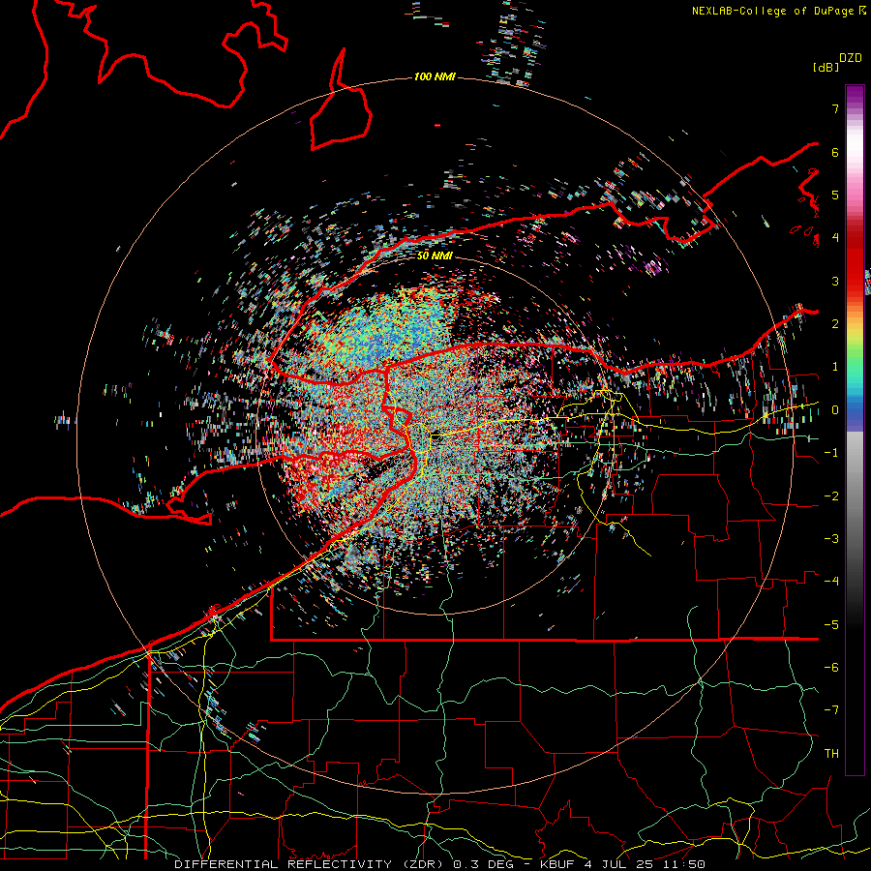The height and width of the screenshot is (871, 871).
Task: Select the 6 value on the color scale
Action: click(835, 152)
